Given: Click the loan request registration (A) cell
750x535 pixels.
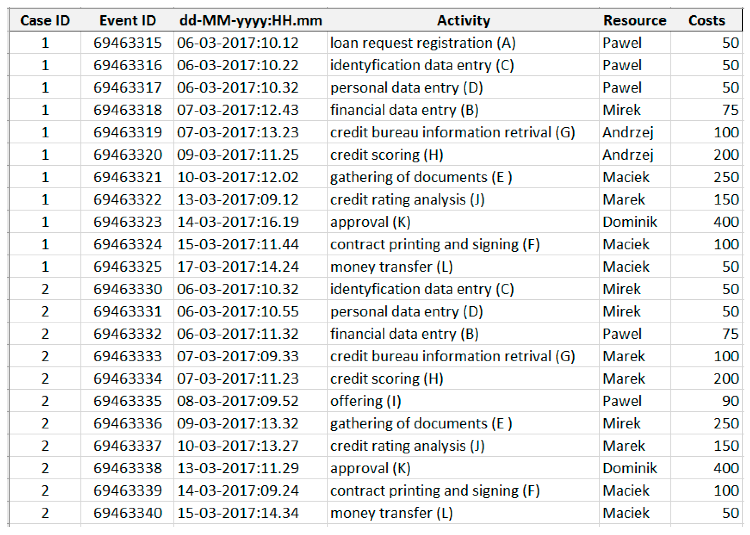Looking at the screenshot, I should point(463,43).
